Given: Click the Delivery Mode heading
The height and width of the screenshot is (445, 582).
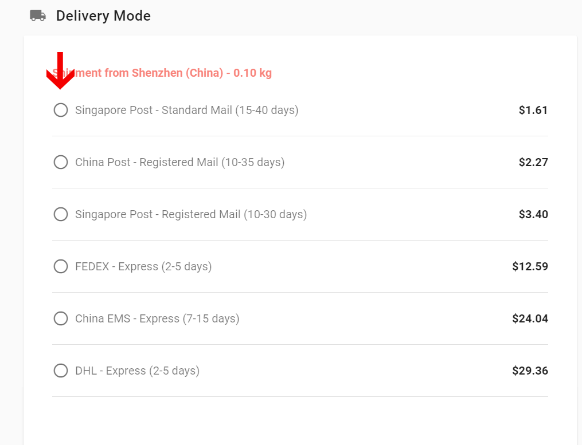Looking at the screenshot, I should tap(103, 16).
